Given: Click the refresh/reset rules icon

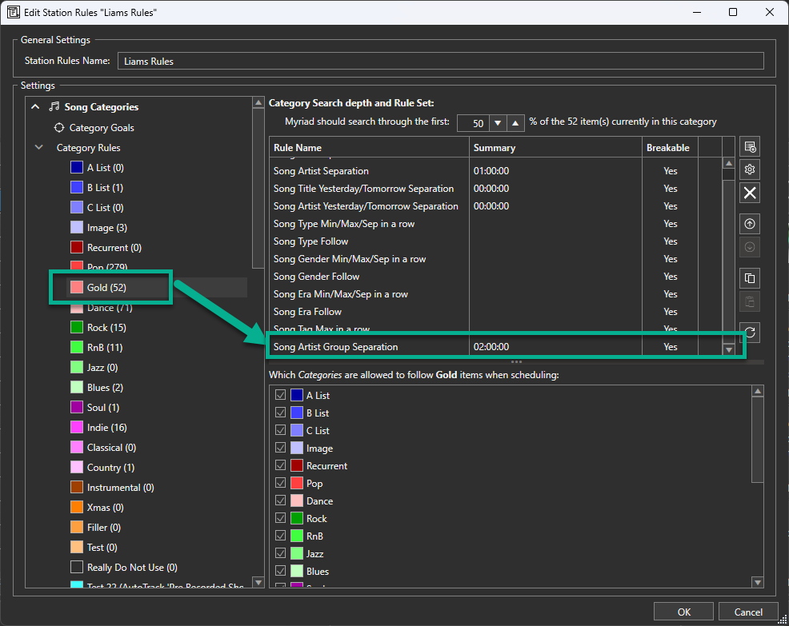Looking at the screenshot, I should (750, 333).
